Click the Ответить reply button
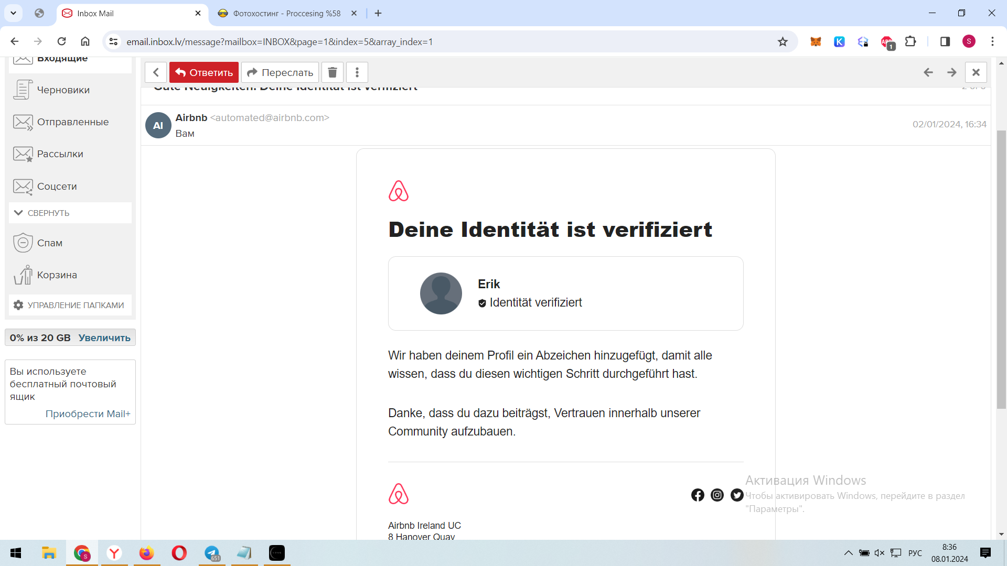1007x566 pixels. click(204, 72)
